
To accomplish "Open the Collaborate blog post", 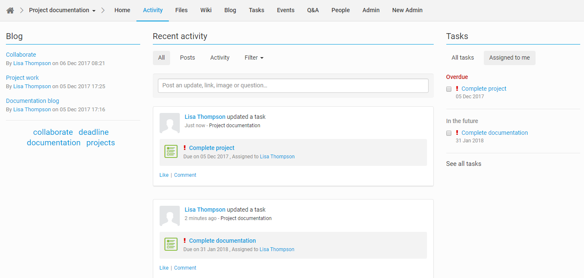I will pyautogui.click(x=21, y=55).
